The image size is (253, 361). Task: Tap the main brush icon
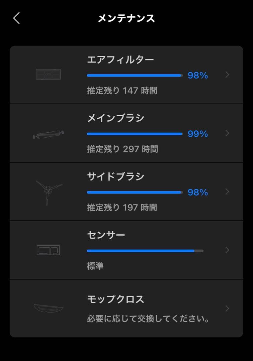[48, 134]
